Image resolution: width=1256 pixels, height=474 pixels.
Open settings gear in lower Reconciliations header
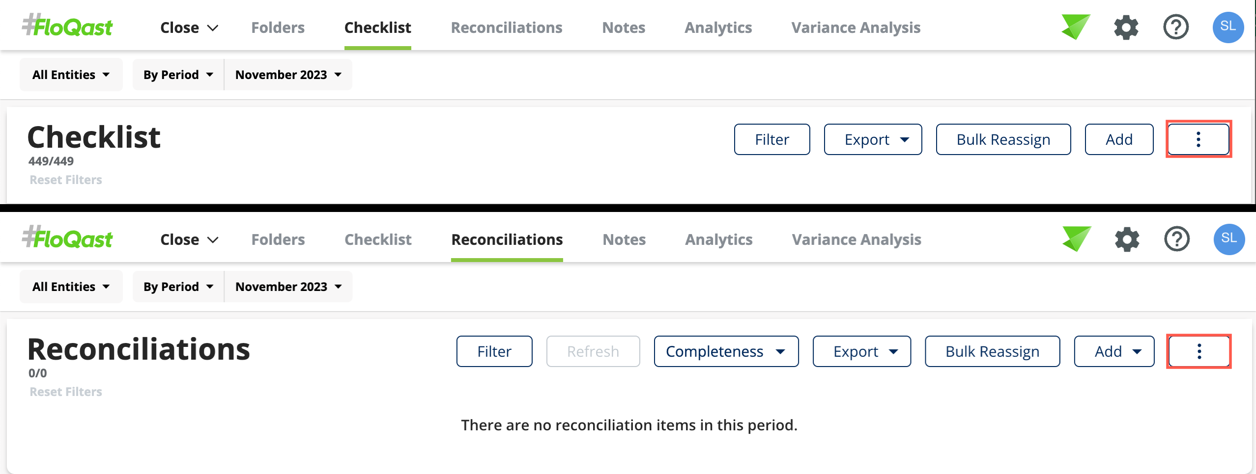1127,239
